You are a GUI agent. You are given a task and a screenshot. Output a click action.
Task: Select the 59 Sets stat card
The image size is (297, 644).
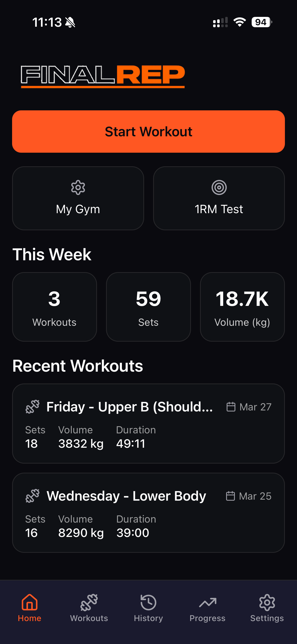click(148, 307)
